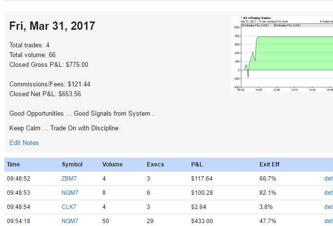Image resolution: width=333 pixels, height=226 pixels.
Task: Click the Symbol column header
Action: point(72,164)
